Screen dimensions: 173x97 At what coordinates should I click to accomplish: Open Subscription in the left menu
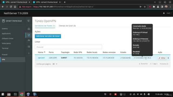click(6, 43)
